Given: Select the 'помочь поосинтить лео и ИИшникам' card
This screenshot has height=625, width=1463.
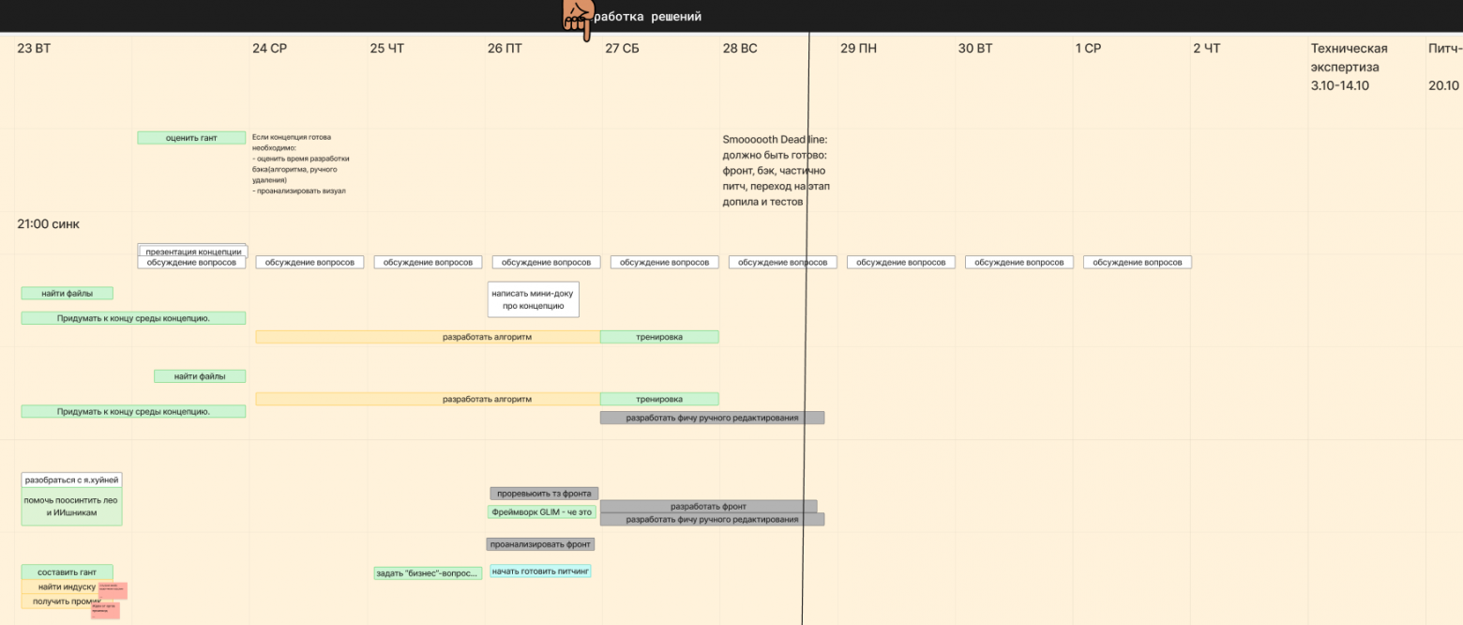Looking at the screenshot, I should 72,507.
